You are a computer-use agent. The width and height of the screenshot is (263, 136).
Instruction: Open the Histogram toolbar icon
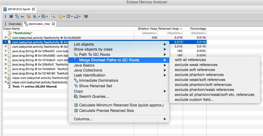tap(11, 16)
